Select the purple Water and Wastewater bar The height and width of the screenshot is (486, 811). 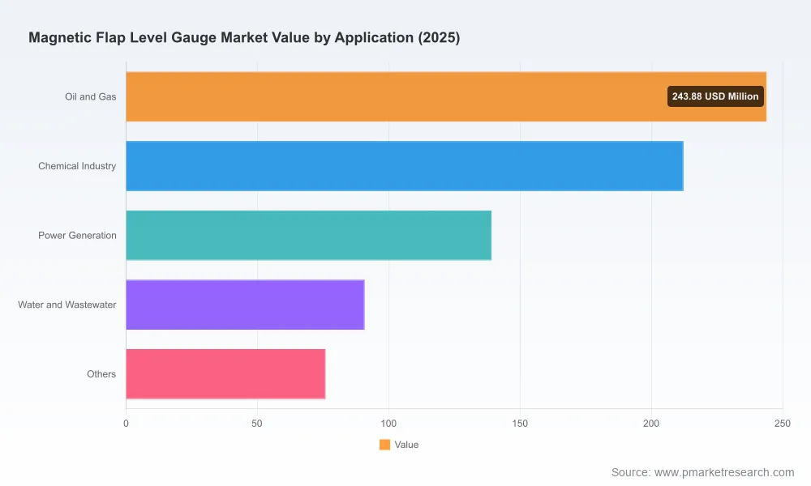245,305
